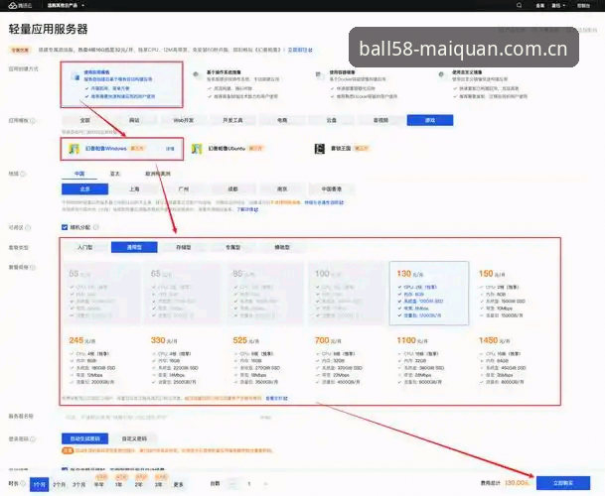Click the container image option icon
This screenshot has width=605, height=496.
tap(319, 75)
